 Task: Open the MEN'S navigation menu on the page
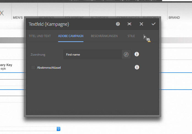18,18
